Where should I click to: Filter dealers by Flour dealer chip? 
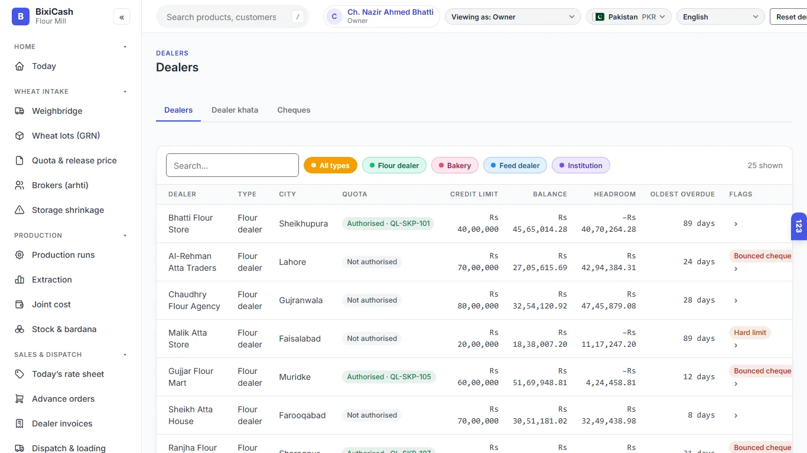tap(394, 166)
